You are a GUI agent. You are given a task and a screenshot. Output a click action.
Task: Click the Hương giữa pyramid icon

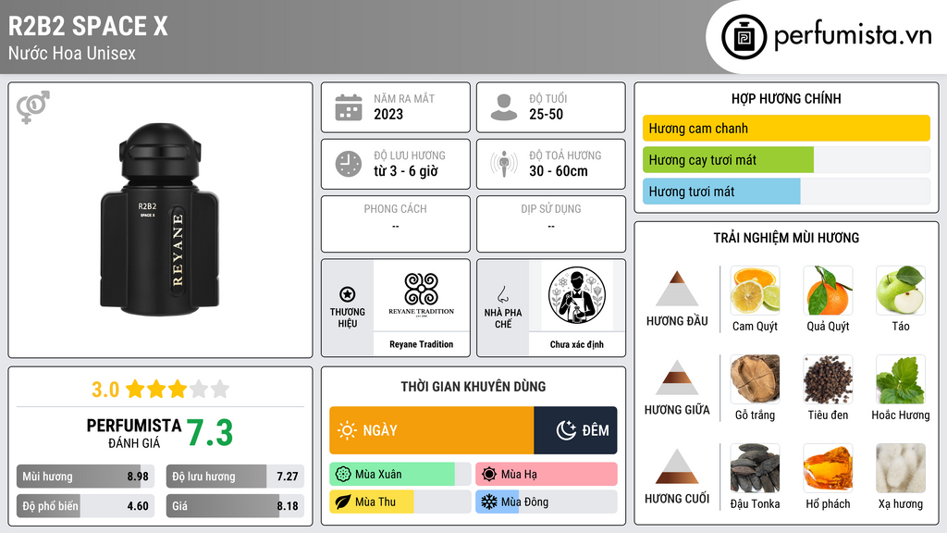coord(677,378)
